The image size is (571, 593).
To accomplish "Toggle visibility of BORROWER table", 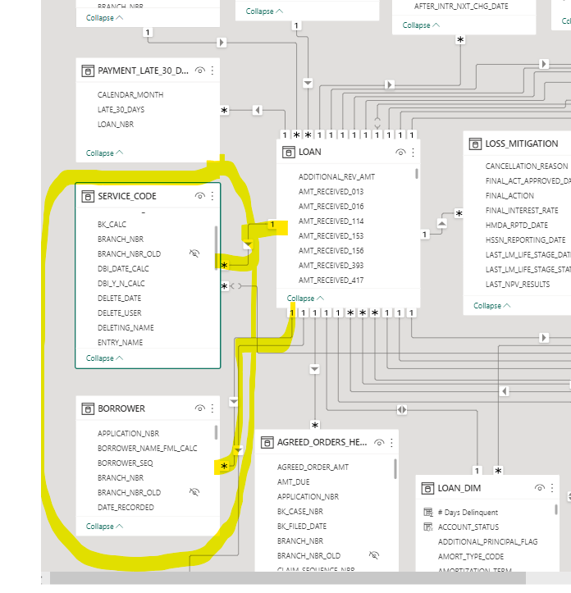I will 200,408.
